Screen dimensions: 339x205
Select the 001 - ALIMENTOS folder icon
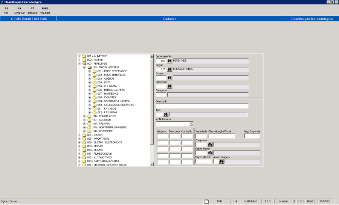[x=84, y=56]
